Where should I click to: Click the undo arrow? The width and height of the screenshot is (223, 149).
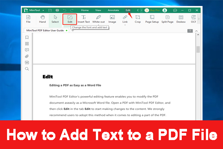(x=65, y=10)
